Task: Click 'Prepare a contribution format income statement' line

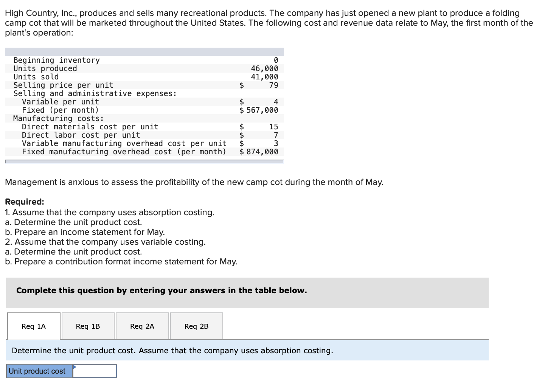Action: (121, 261)
